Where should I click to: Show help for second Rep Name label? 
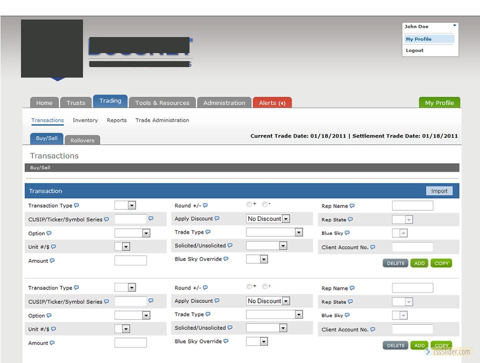coord(352,288)
